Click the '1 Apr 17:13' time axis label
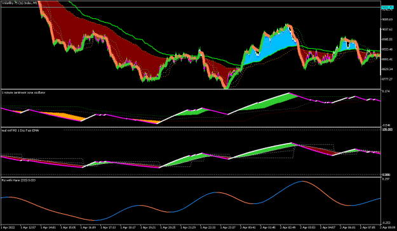The height and width of the screenshot is (231, 397). click(x=108, y=227)
